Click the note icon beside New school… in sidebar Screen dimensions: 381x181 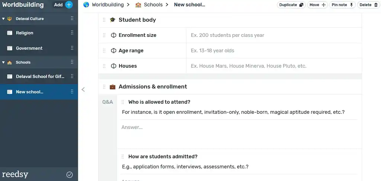(x=10, y=92)
